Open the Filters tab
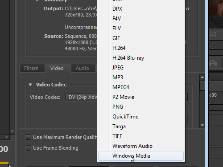 [x=32, y=68]
